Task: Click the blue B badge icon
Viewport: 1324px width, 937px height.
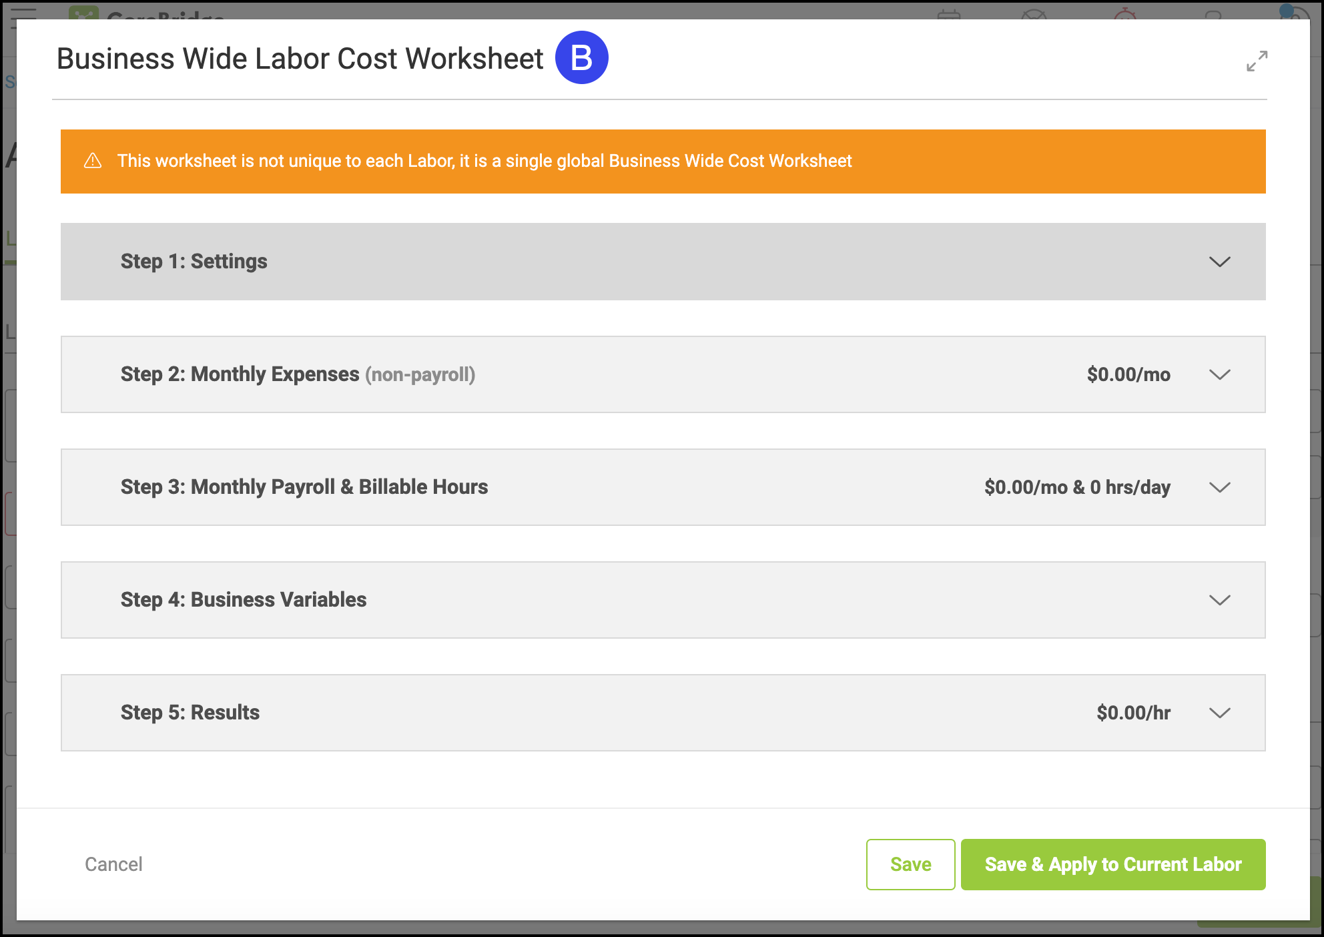Action: point(581,58)
